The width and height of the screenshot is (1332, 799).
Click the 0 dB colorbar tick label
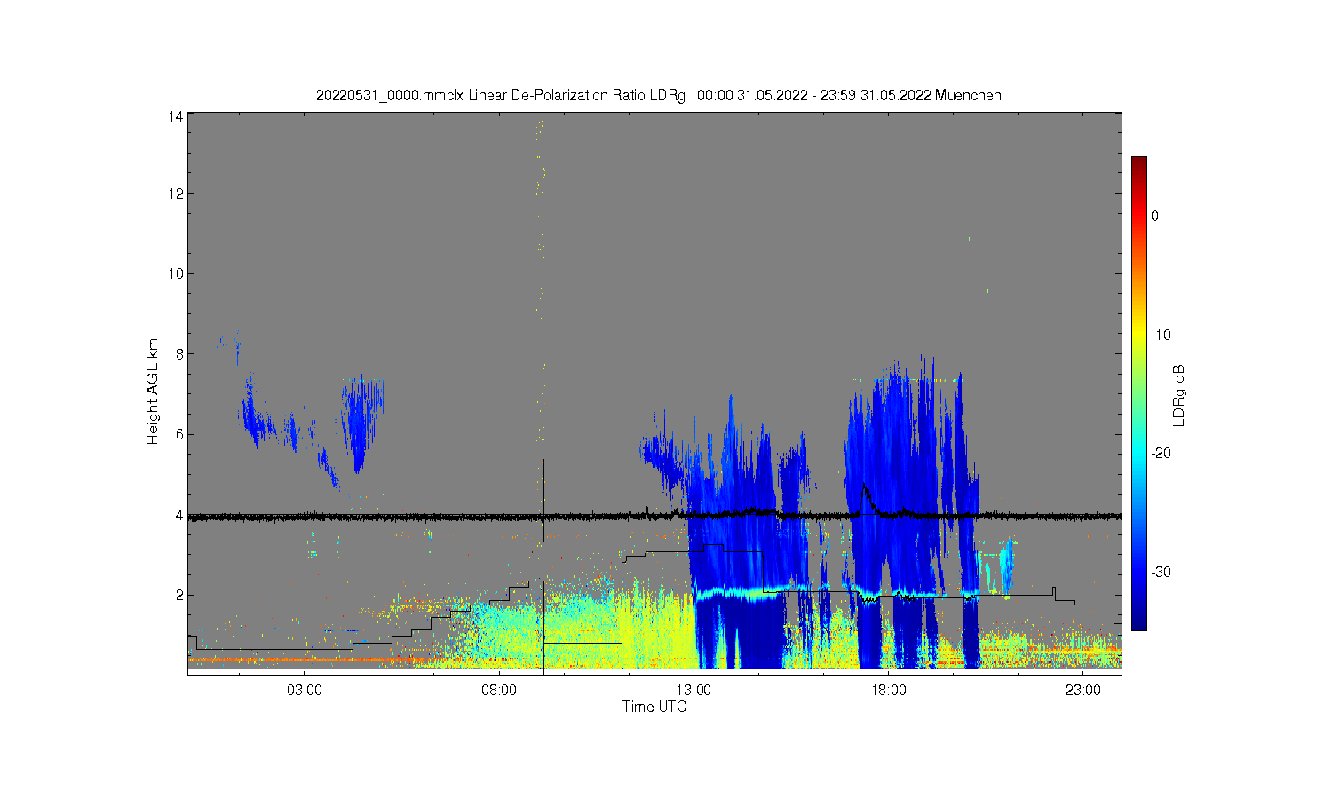(x=1154, y=216)
